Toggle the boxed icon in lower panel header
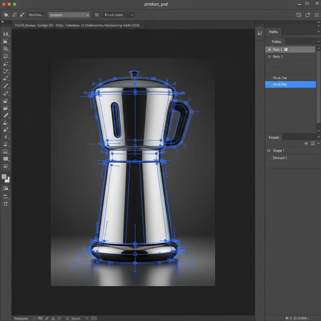Viewport: 321px width, 321px height. click(313, 144)
